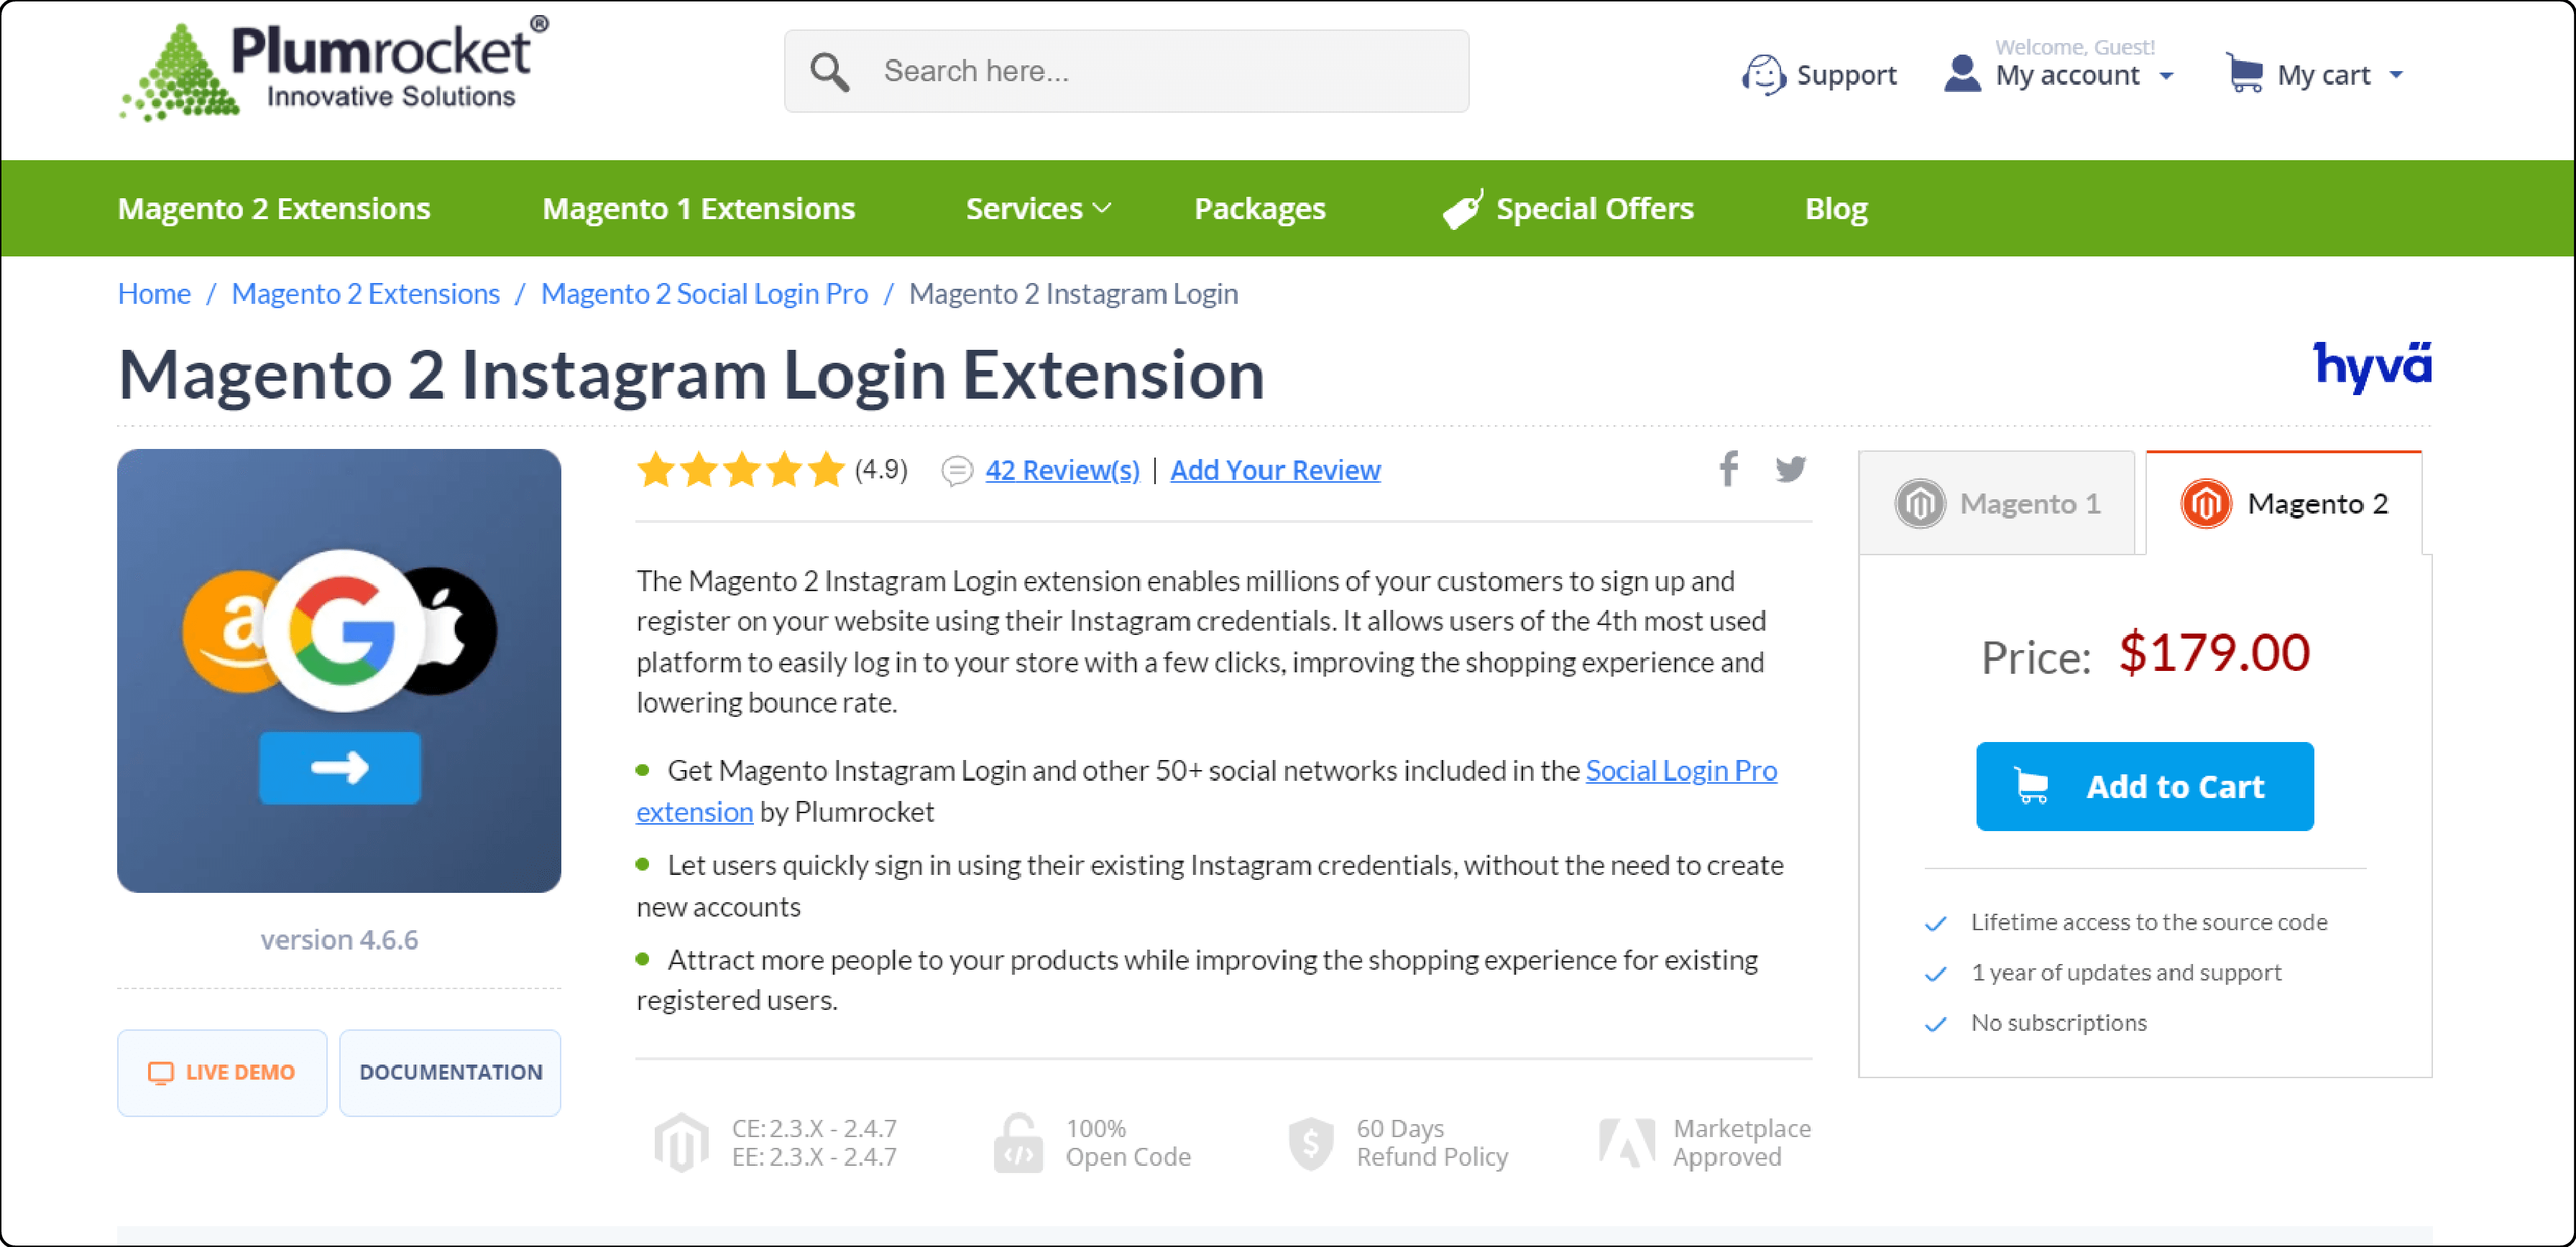2576x1247 pixels.
Task: Click the grey Magento 1 logo icon
Action: tap(1919, 503)
